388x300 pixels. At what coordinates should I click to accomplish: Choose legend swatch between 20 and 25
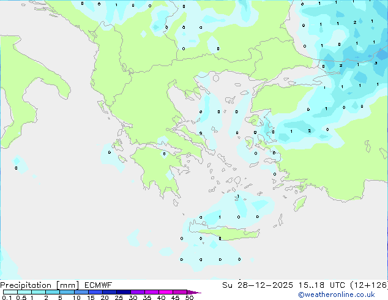pos(109,292)
